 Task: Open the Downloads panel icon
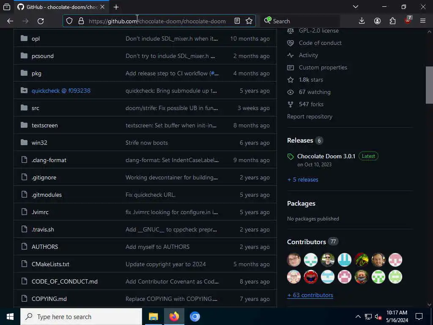pos(362,21)
